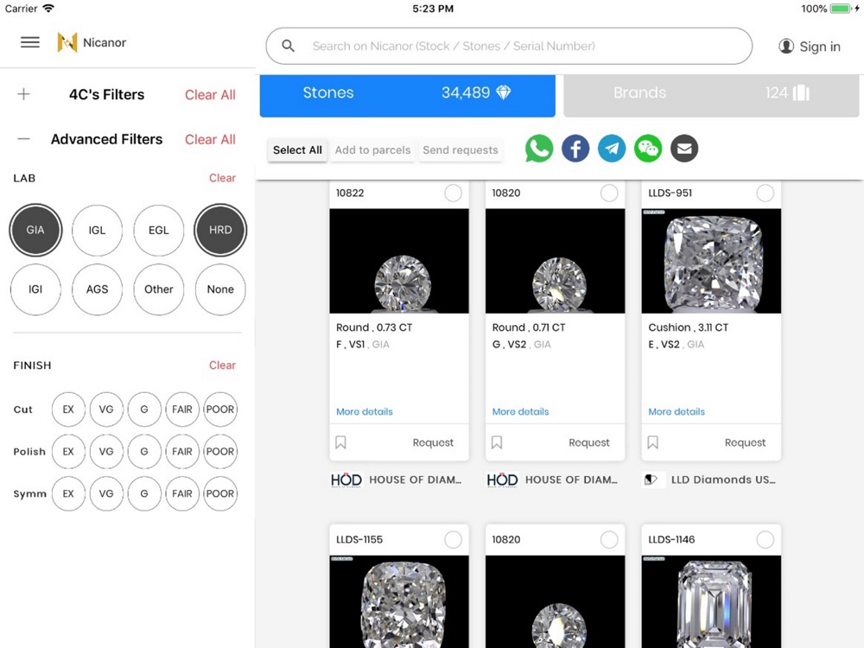Share via Facebook
The image size is (864, 648).
(x=575, y=149)
